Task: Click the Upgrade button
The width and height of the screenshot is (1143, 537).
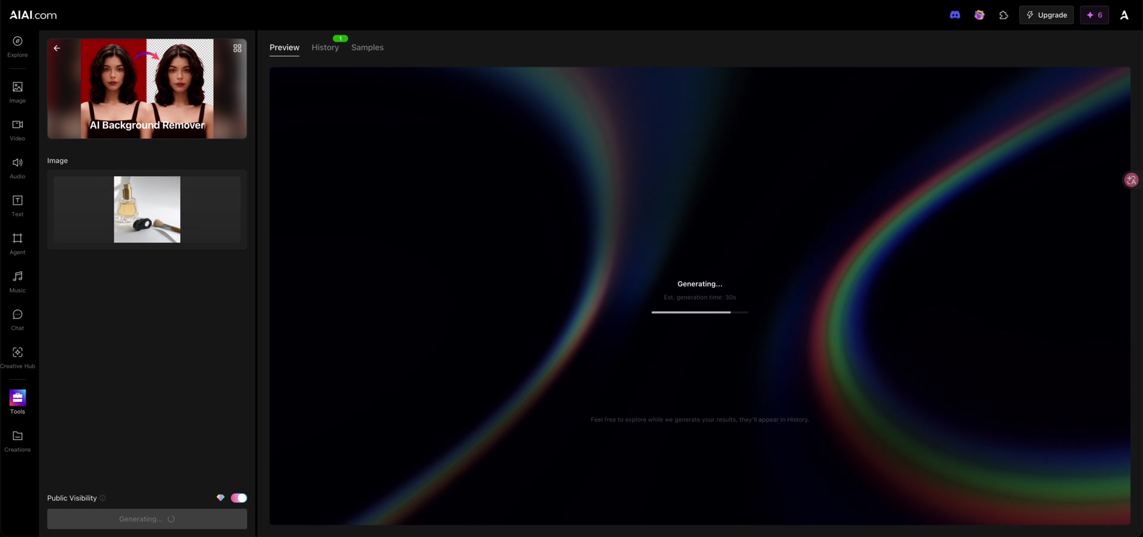Action: point(1046,15)
